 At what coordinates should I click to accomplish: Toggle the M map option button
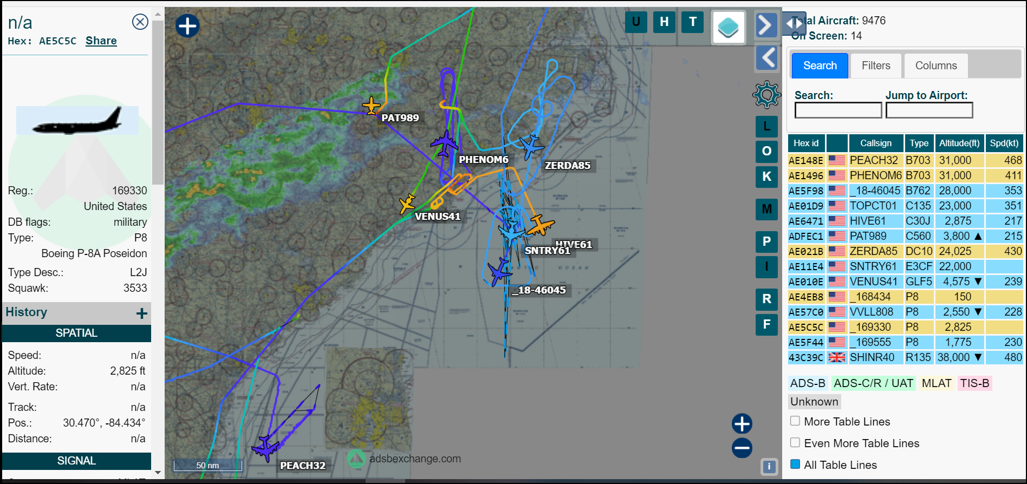pos(766,209)
